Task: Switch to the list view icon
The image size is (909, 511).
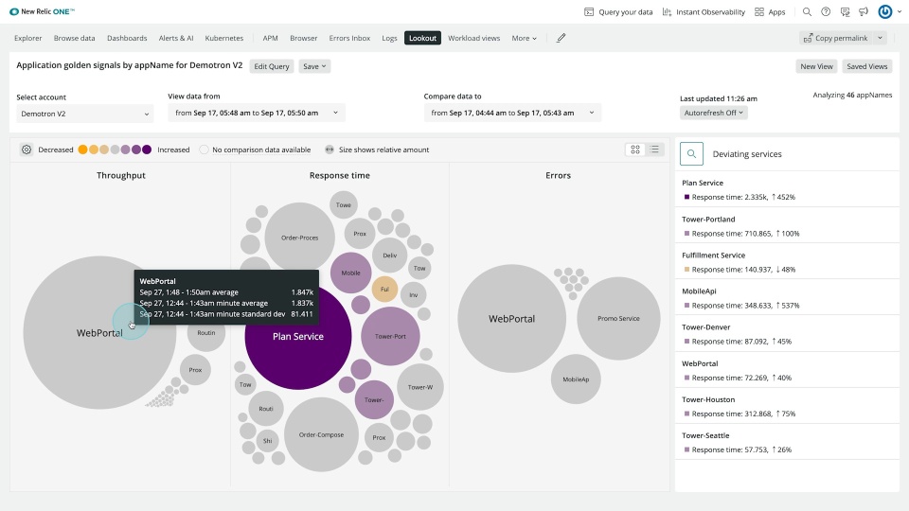Action: tap(654, 150)
